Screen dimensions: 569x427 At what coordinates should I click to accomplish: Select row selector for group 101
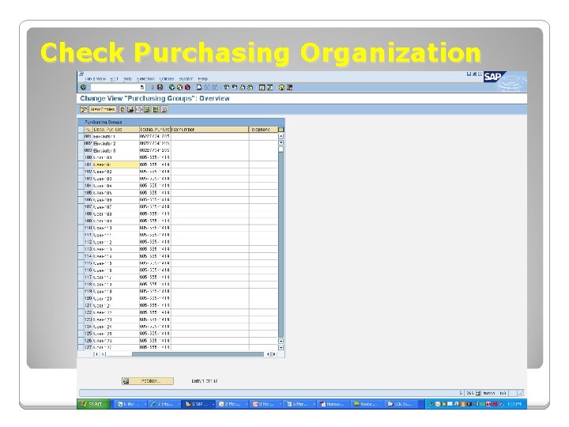click(81, 164)
